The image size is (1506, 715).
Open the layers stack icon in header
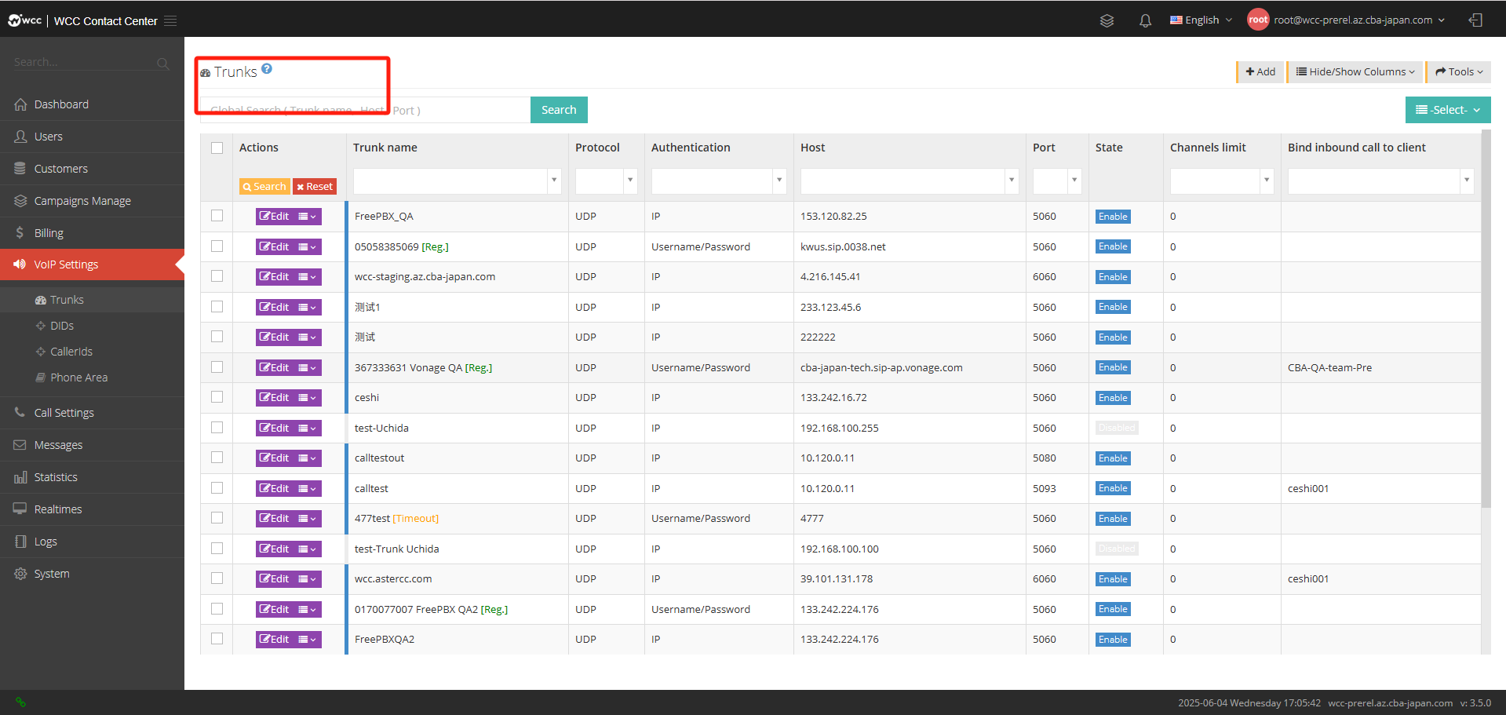1107,21
